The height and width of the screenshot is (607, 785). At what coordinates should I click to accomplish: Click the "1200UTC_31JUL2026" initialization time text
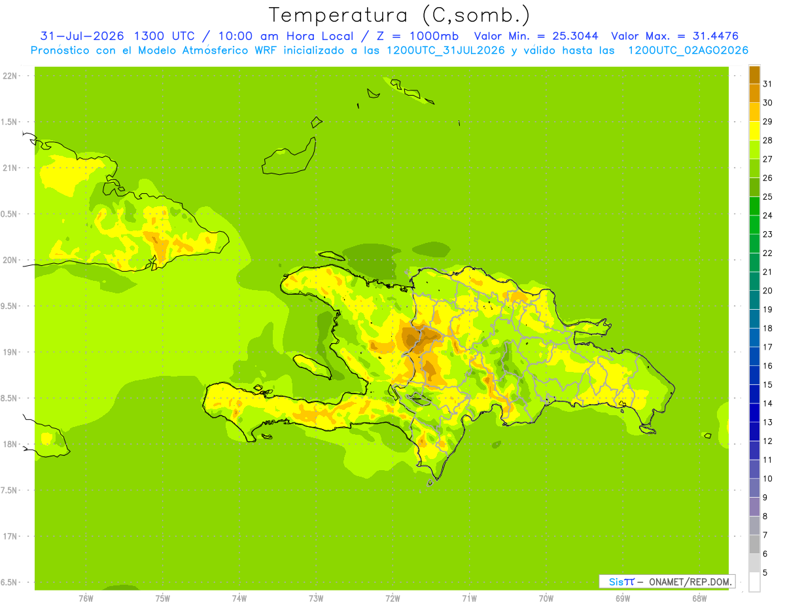445,50
